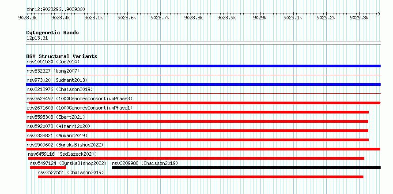
Task: Open nsv3218976 (Chaisson2019) label
Action: 60,89
